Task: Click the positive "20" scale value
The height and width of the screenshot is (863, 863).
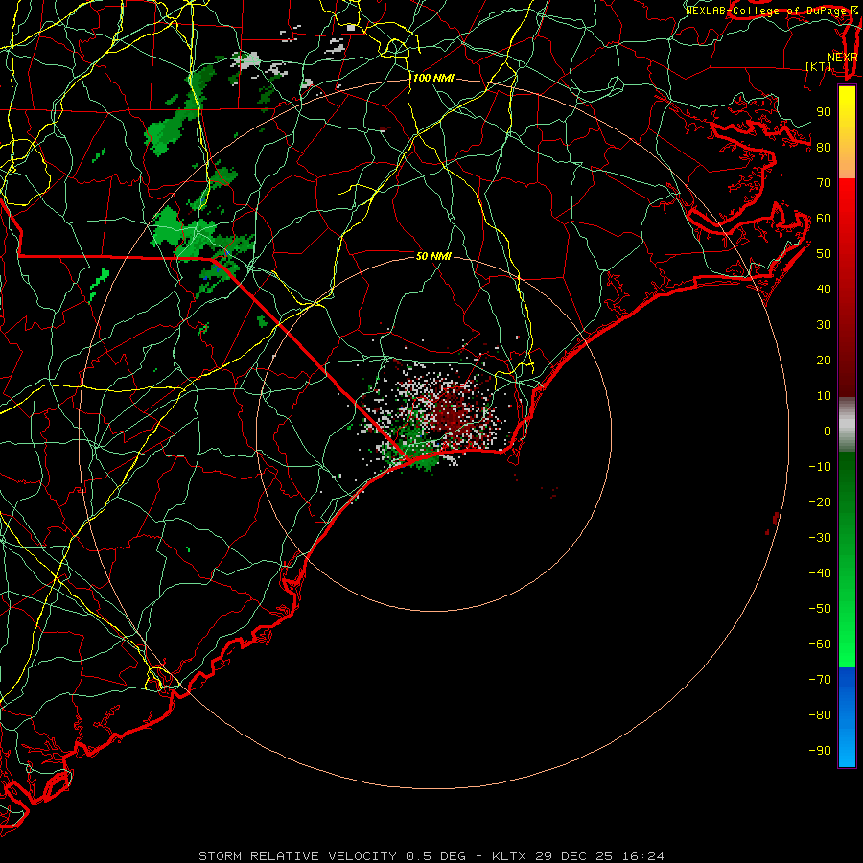Action: click(x=824, y=360)
